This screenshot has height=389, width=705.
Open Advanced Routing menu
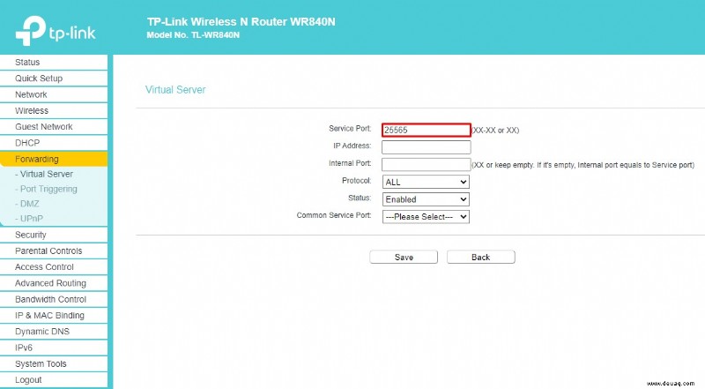[54, 284]
